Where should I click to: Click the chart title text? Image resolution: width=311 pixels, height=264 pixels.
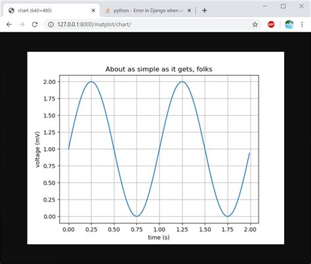click(x=159, y=69)
